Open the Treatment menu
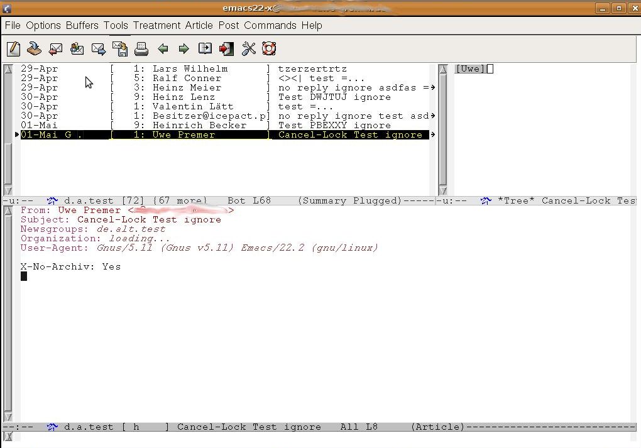Screen dimensions: 641x448 pyautogui.click(x=156, y=26)
